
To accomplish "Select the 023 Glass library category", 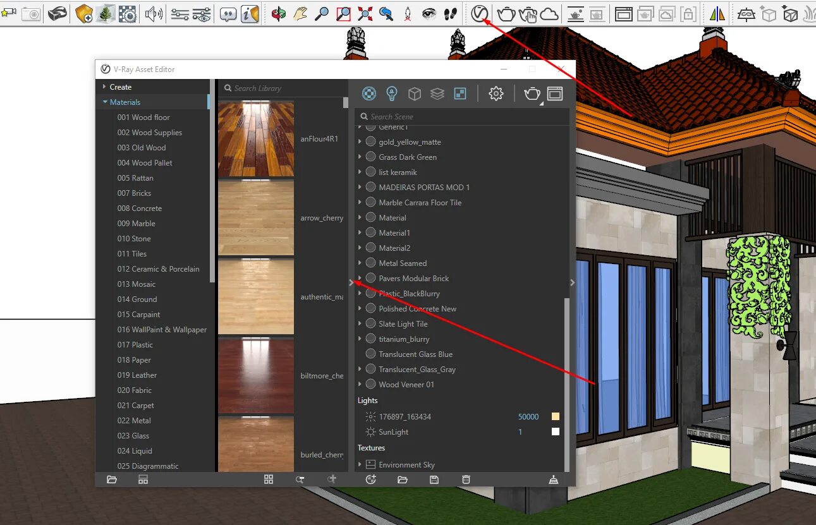I will [133, 435].
